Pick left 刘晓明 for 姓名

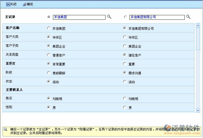point(49,98)
